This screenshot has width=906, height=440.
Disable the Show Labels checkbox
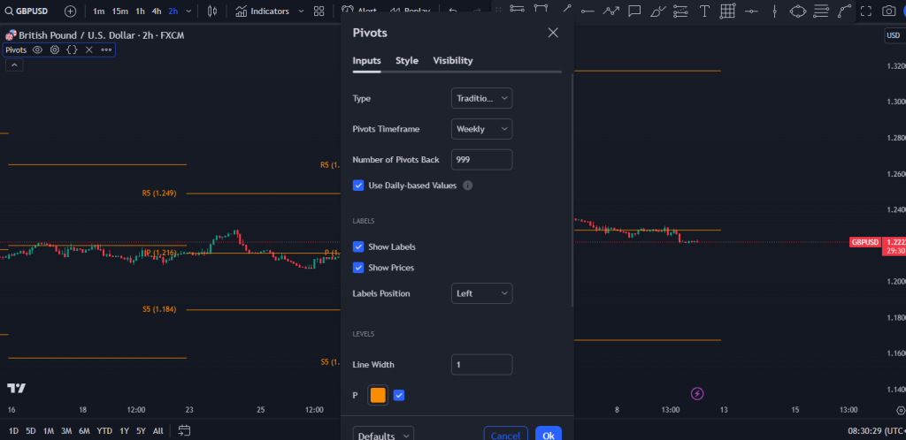click(358, 247)
